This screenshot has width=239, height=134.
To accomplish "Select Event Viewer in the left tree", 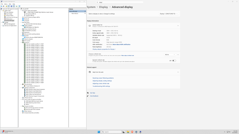I will [x=9, y=14].
